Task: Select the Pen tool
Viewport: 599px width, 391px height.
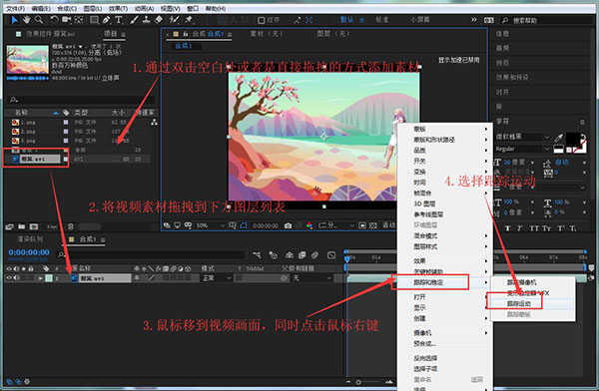Action: point(106,20)
